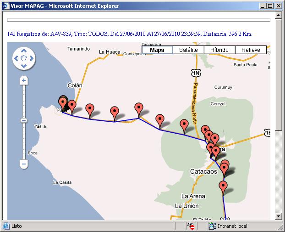Click the southernmost marker below Catacaos
The image size is (285, 232).
(x=223, y=187)
